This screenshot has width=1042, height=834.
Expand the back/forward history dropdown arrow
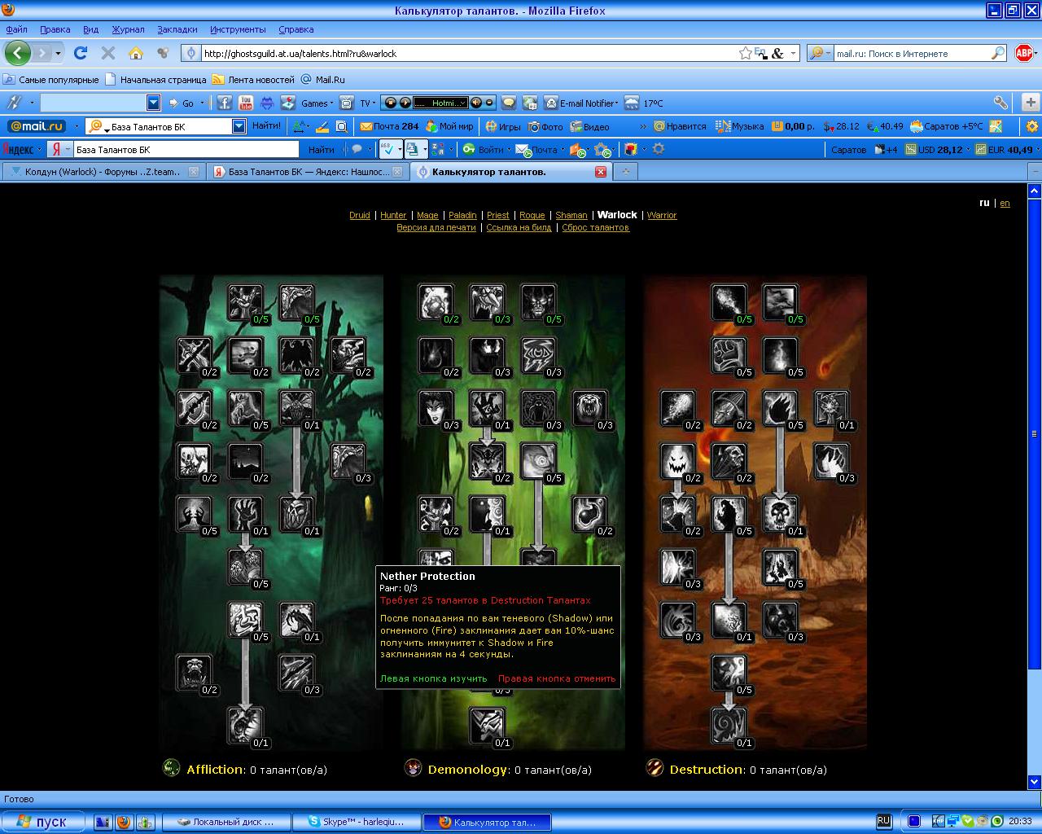(58, 53)
